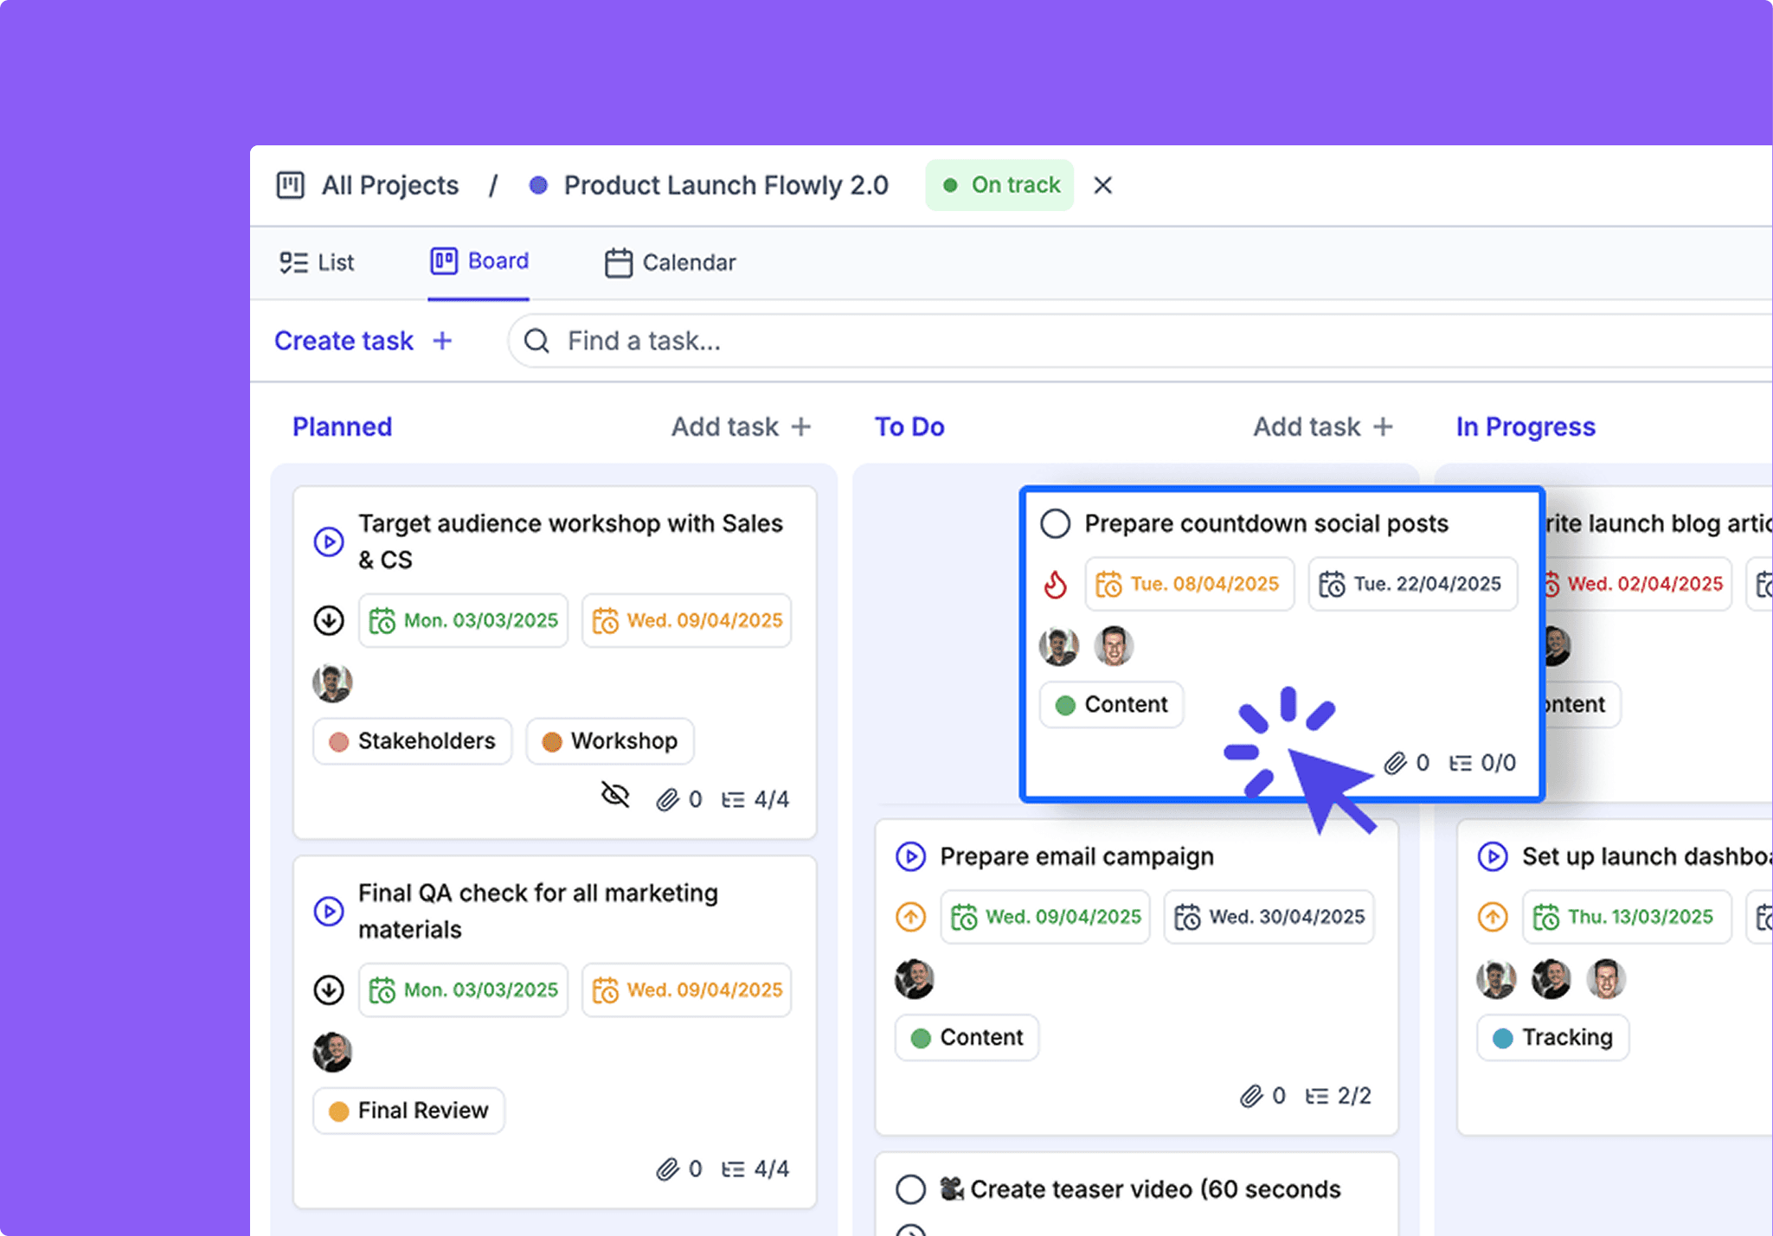Image resolution: width=1773 pixels, height=1236 pixels.
Task: Open due date Tue. 22/04/2025
Action: (1413, 584)
